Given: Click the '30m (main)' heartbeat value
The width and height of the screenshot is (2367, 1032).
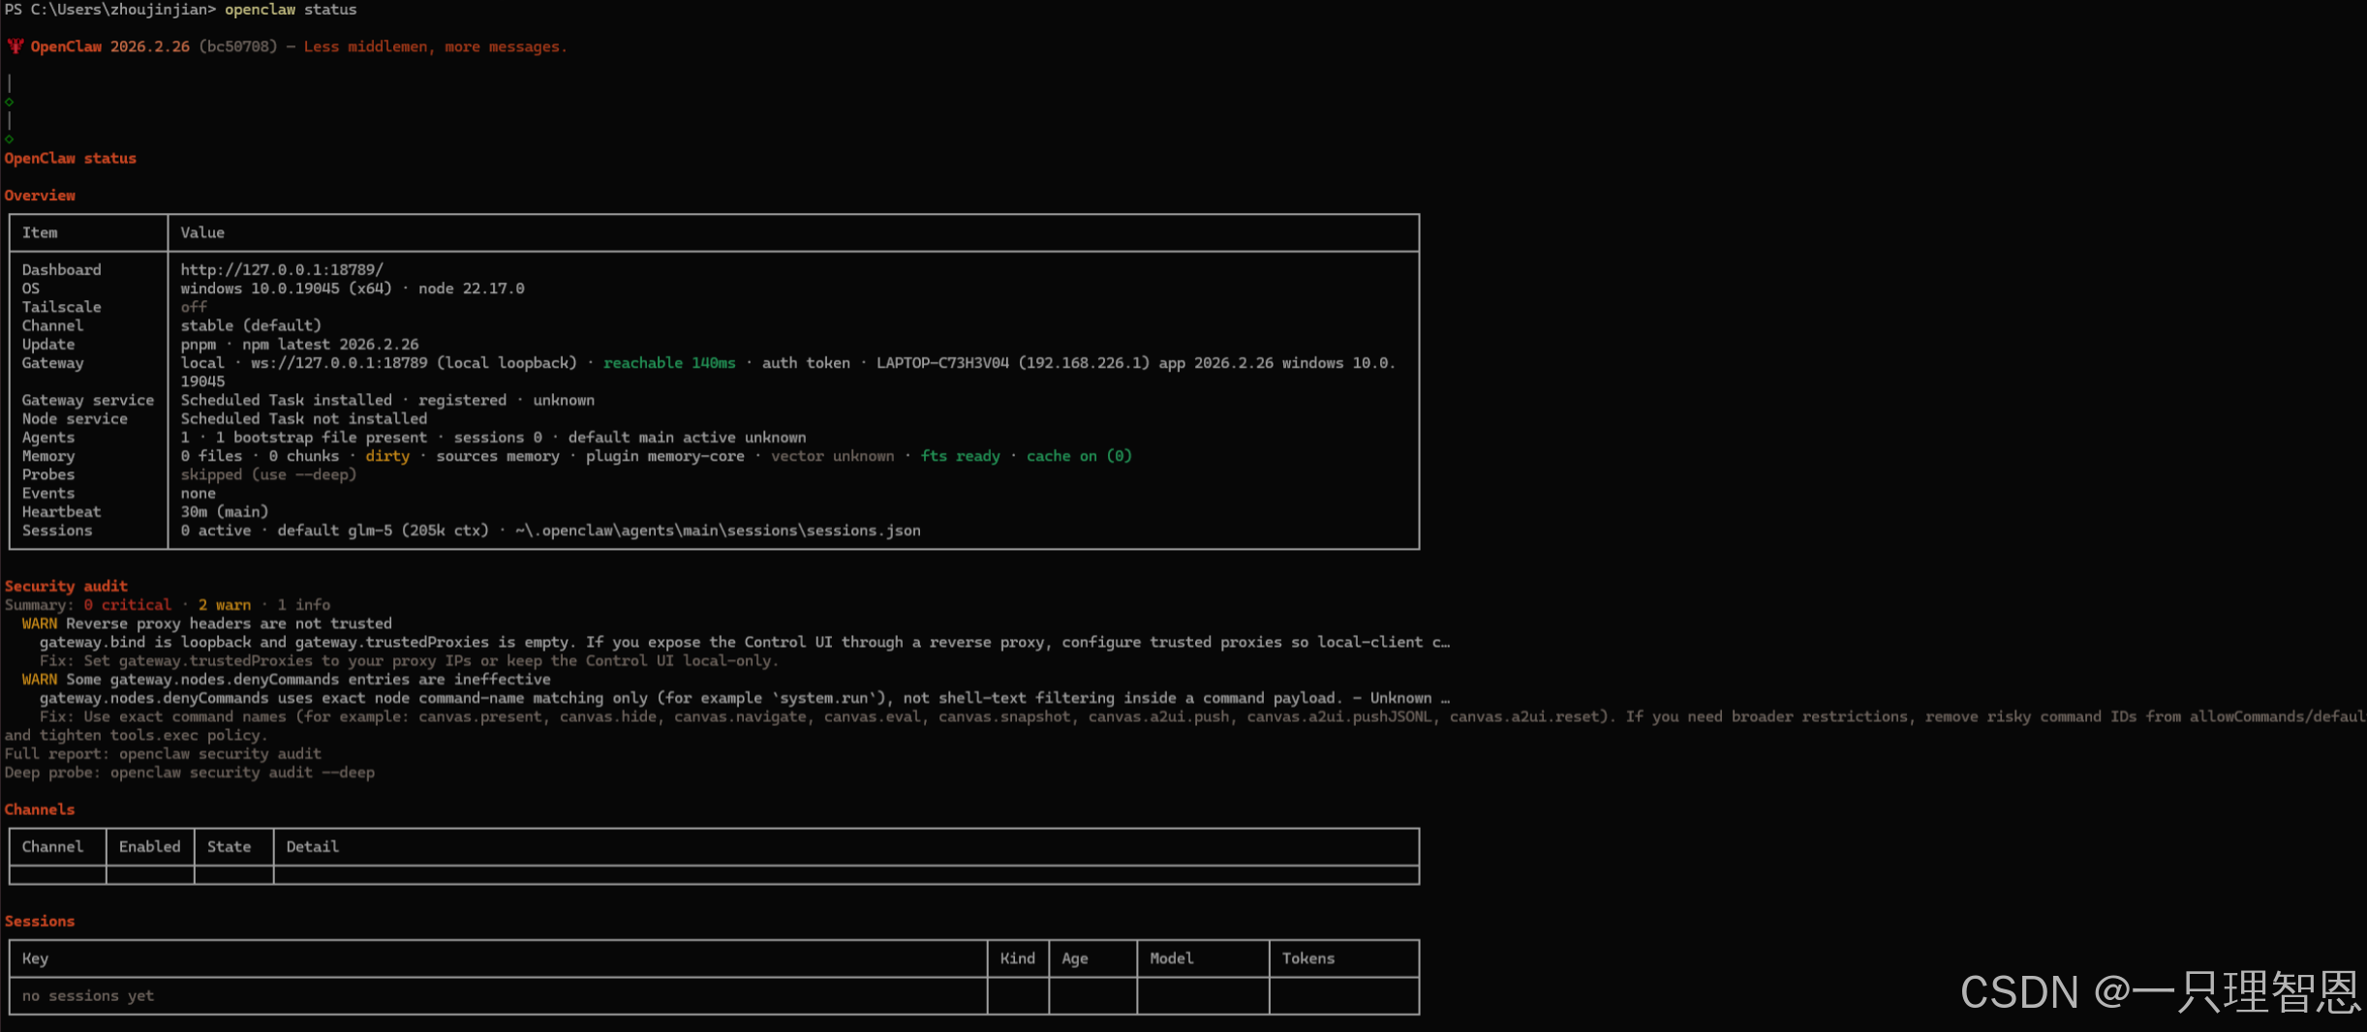Looking at the screenshot, I should click(x=224, y=512).
